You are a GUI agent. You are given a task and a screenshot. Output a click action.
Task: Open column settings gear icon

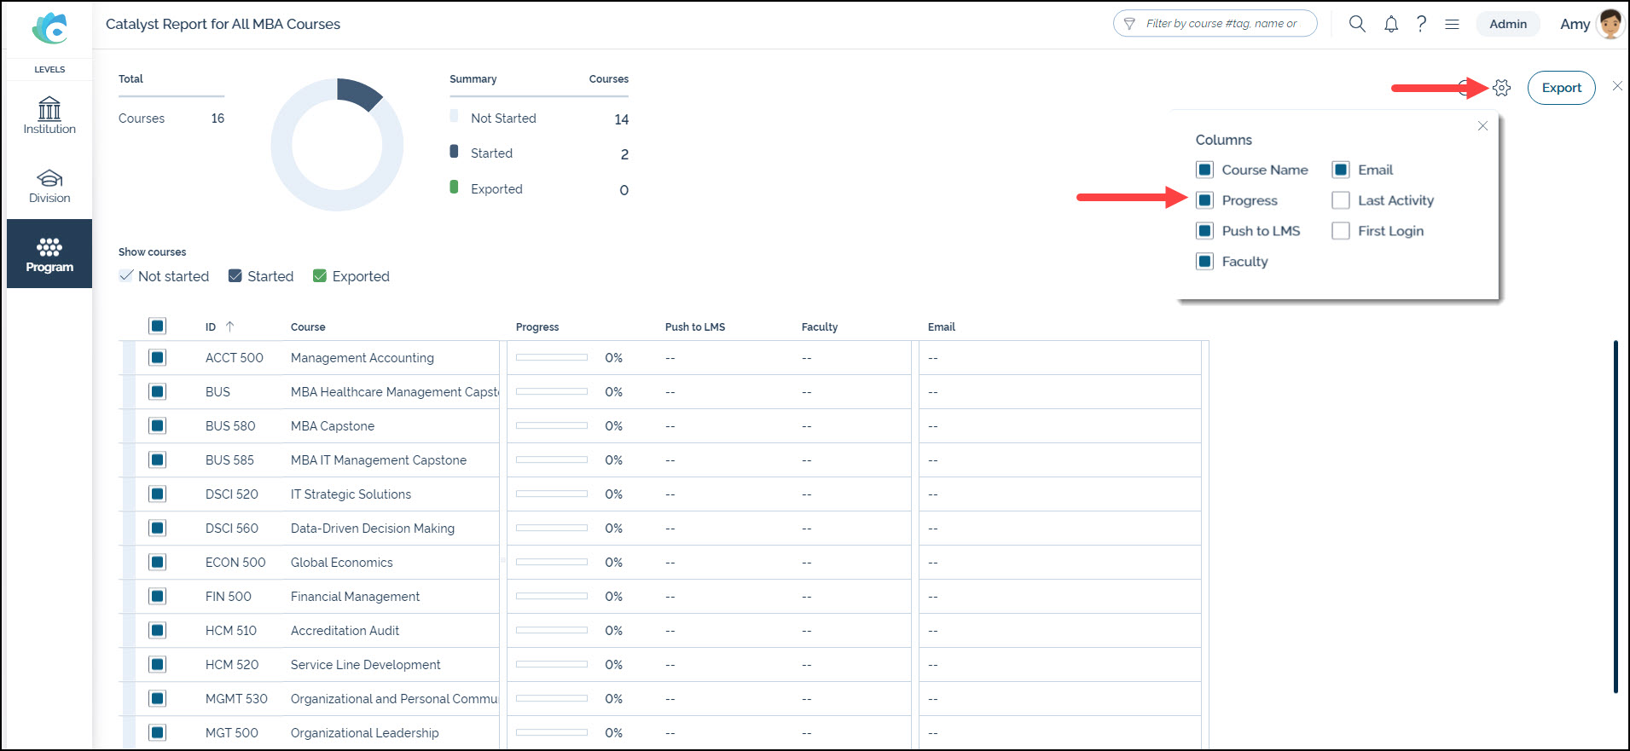click(1502, 88)
